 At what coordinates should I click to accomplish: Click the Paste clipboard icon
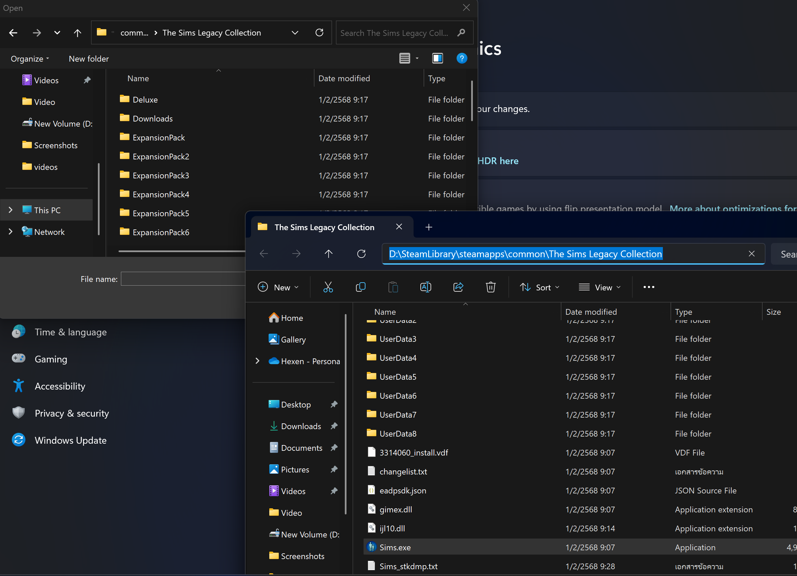click(x=393, y=287)
